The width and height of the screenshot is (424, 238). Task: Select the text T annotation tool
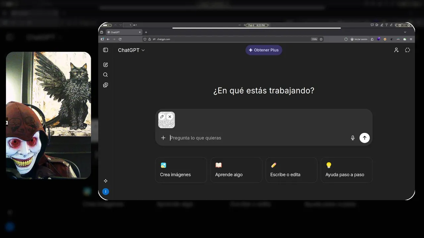click(x=386, y=25)
